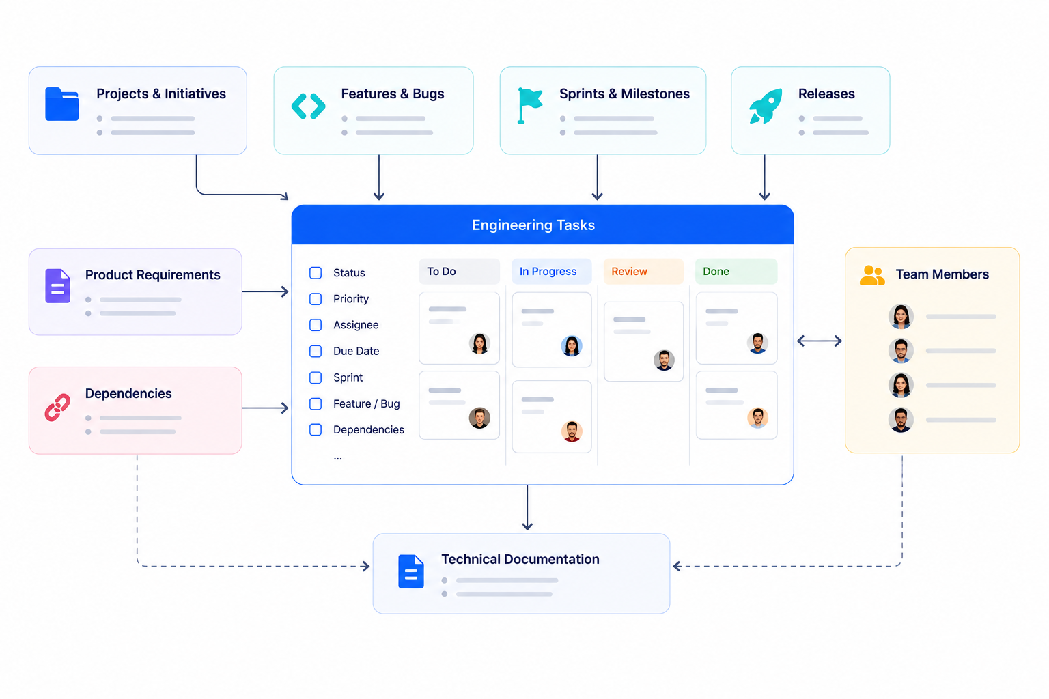The width and height of the screenshot is (1049, 699).
Task: Click the avatar on the first In Progress card
Action: [572, 346]
